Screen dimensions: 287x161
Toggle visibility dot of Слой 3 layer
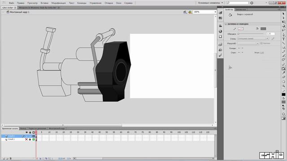pos(26,136)
